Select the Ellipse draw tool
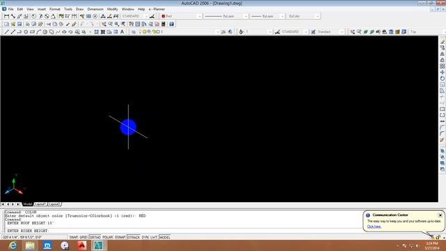 [64, 32]
